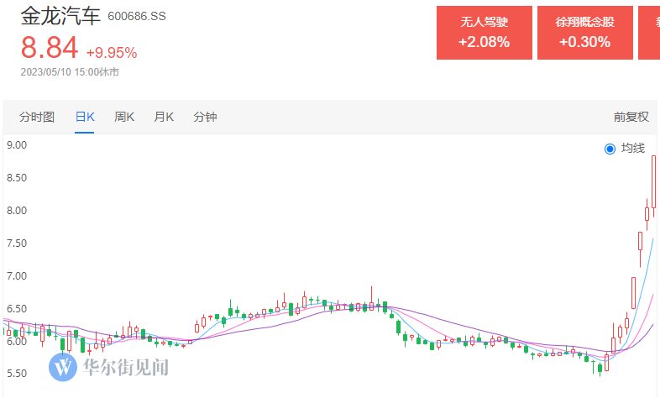Click the 8.50 price axis label
Screen dimensions: 660x398
pos(17,177)
